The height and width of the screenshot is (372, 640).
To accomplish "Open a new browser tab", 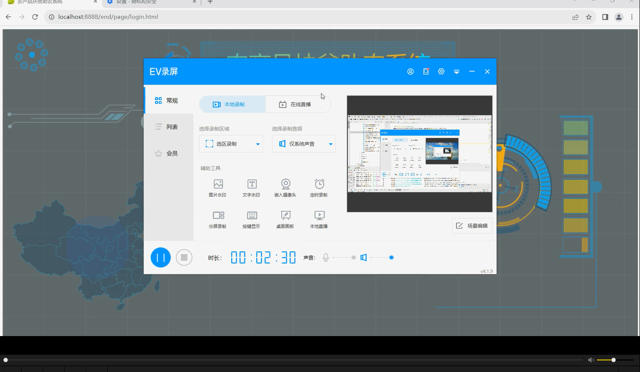I will [210, 2].
